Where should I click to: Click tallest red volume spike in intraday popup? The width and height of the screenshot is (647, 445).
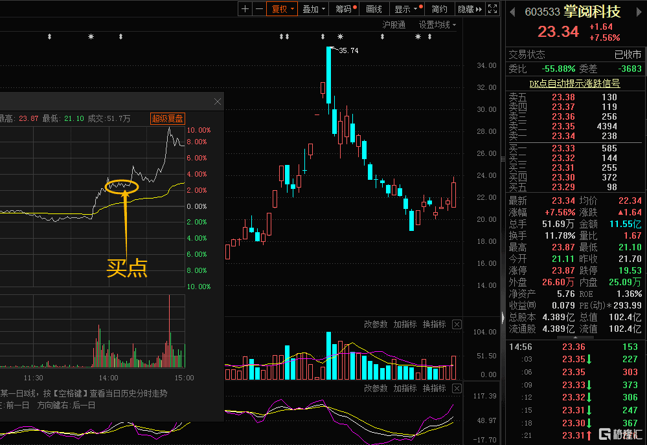coord(169,331)
